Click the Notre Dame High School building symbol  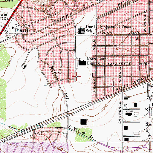[82, 62]
